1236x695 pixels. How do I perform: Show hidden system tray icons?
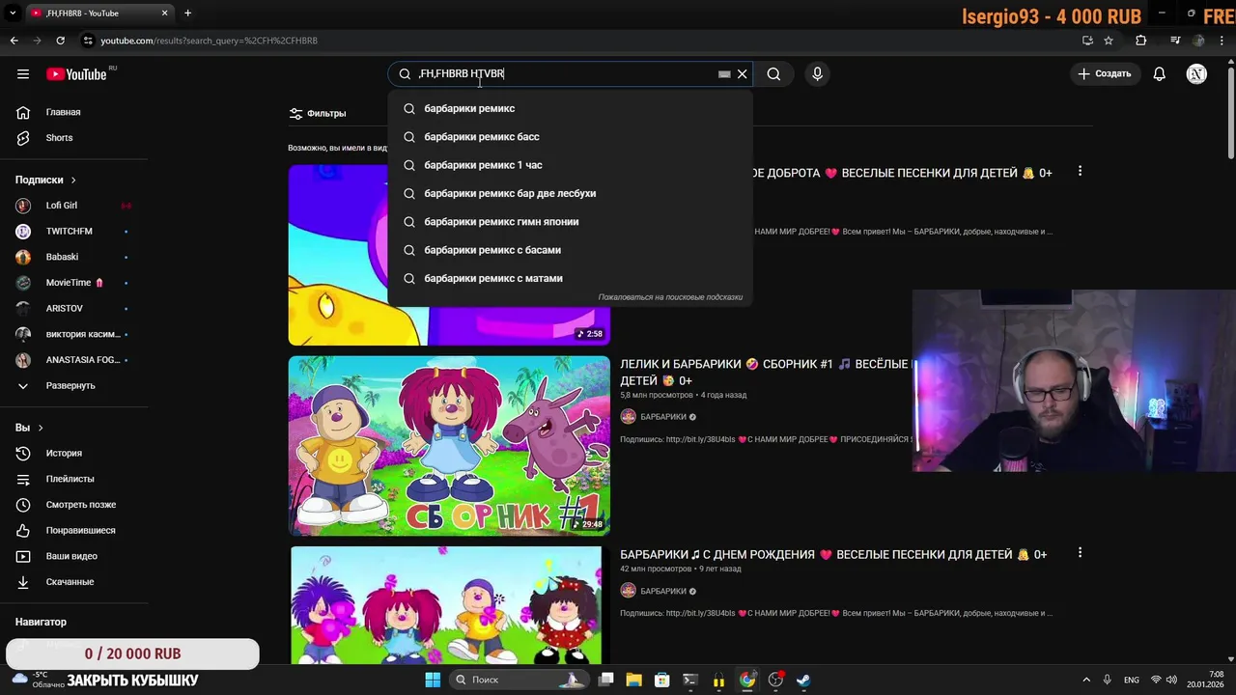pos(1085,680)
